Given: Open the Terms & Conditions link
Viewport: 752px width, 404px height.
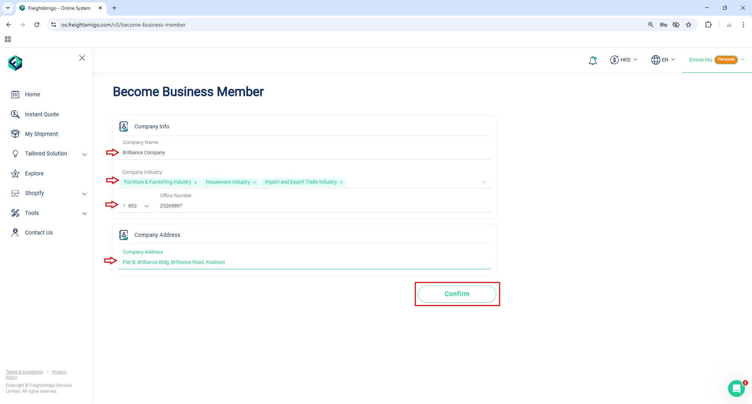Looking at the screenshot, I should [x=24, y=372].
